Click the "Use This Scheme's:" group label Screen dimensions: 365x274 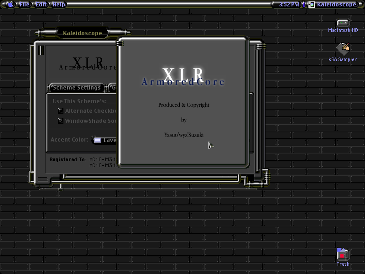pyautogui.click(x=79, y=101)
